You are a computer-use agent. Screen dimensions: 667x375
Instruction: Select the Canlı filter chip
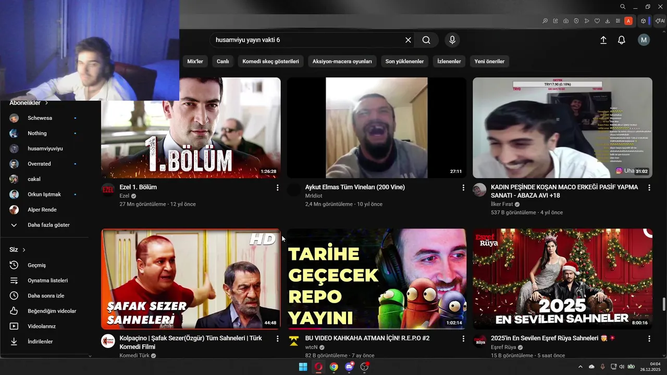pos(223,61)
